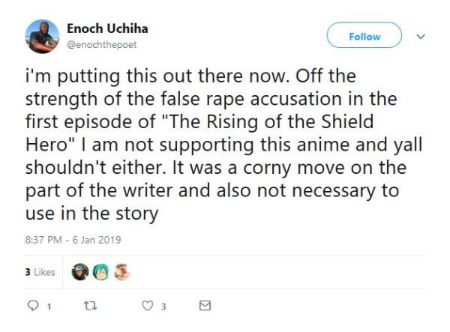This screenshot has width=450, height=332.
Task: Click the reply count number 1
Action: click(x=49, y=307)
